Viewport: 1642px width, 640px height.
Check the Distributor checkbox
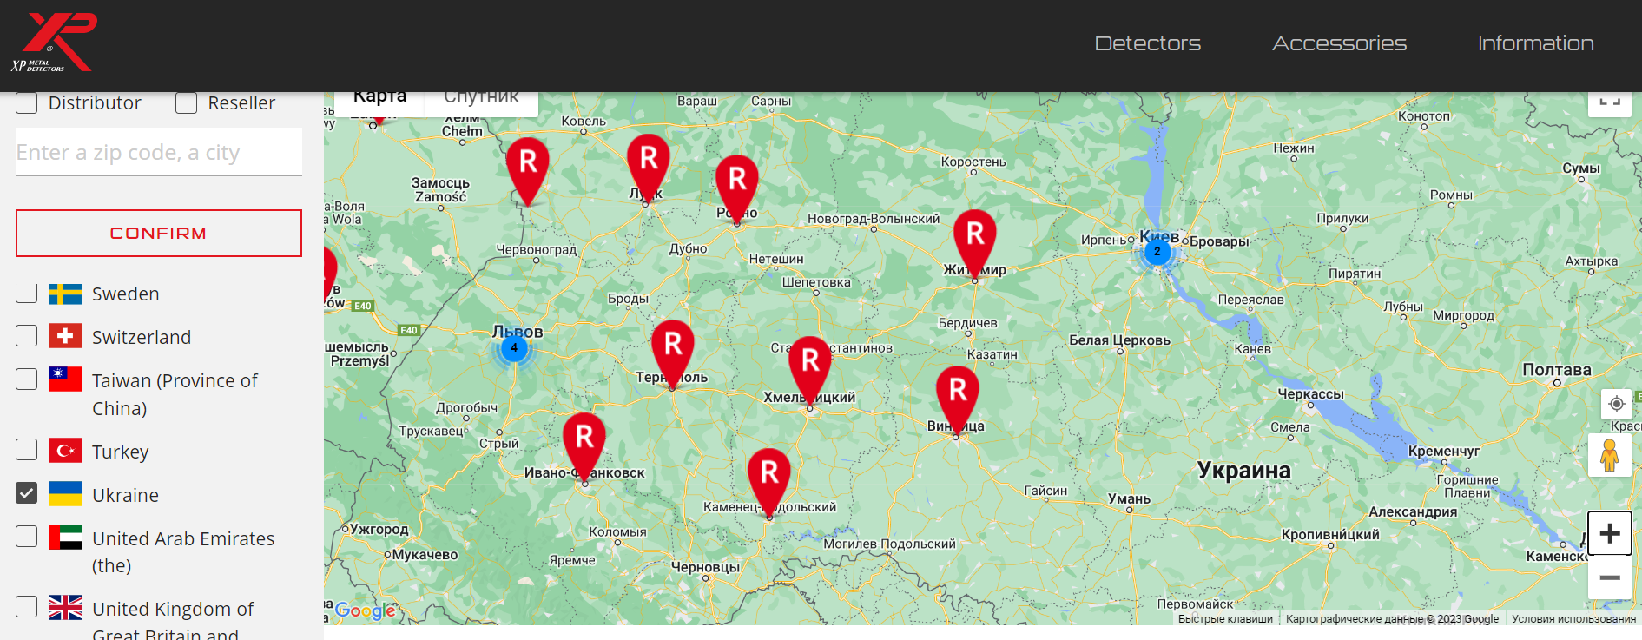click(x=27, y=102)
